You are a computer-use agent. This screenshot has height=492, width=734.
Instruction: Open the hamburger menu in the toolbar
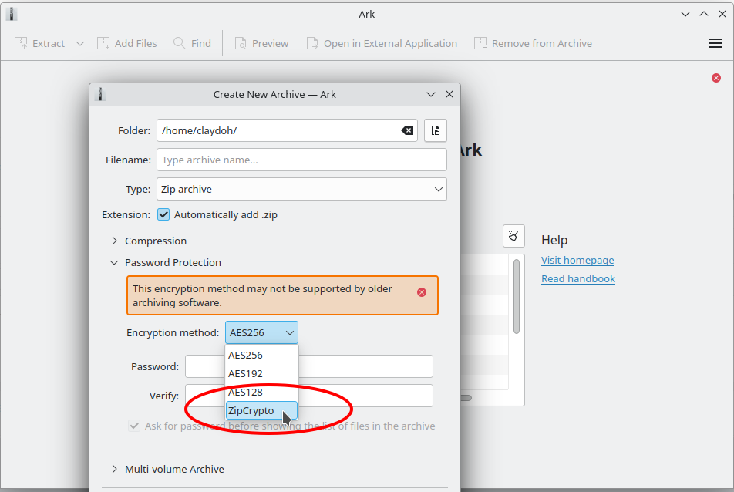715,44
